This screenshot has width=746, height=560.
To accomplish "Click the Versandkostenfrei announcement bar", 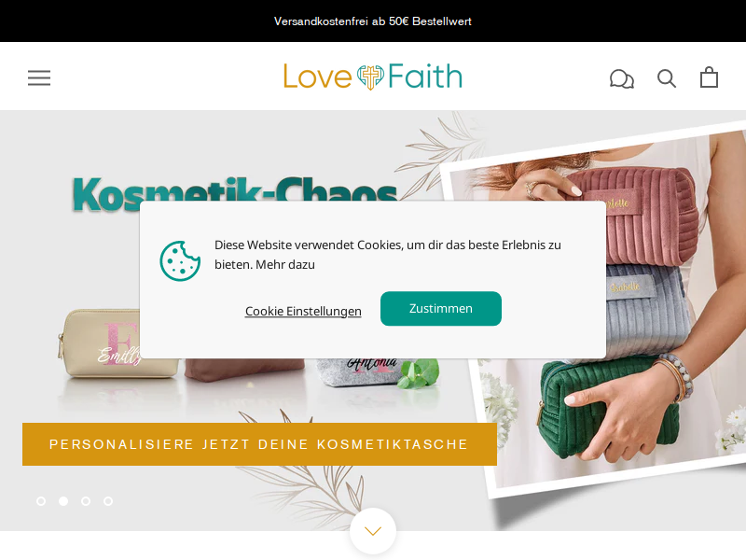I will pos(373,21).
